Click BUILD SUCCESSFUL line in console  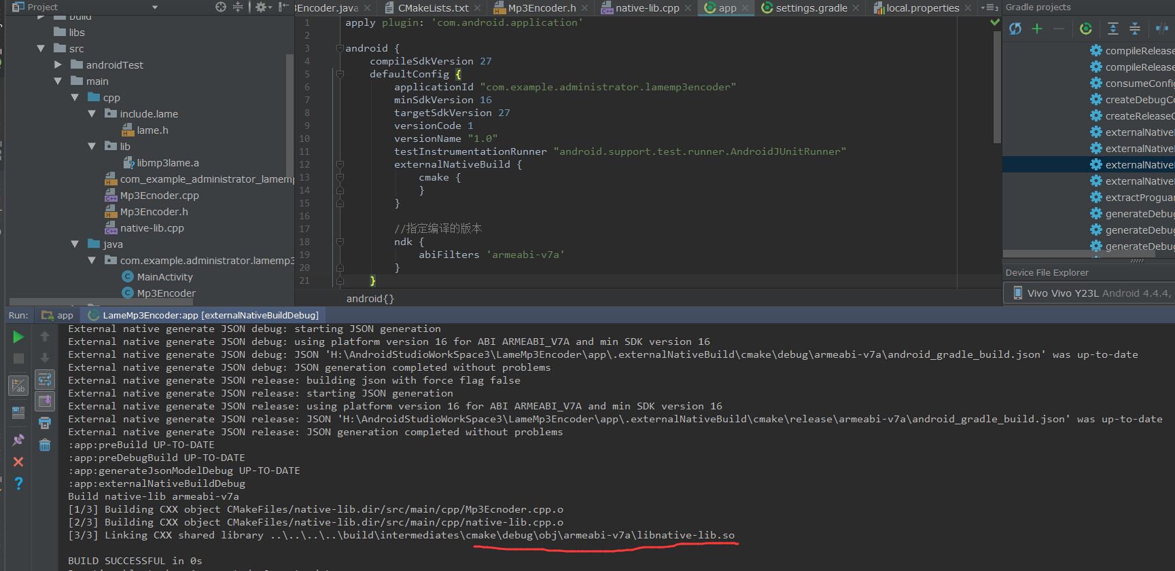[x=135, y=561]
